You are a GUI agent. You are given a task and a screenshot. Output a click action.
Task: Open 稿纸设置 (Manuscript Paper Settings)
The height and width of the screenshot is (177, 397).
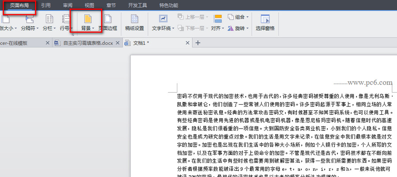point(134,22)
